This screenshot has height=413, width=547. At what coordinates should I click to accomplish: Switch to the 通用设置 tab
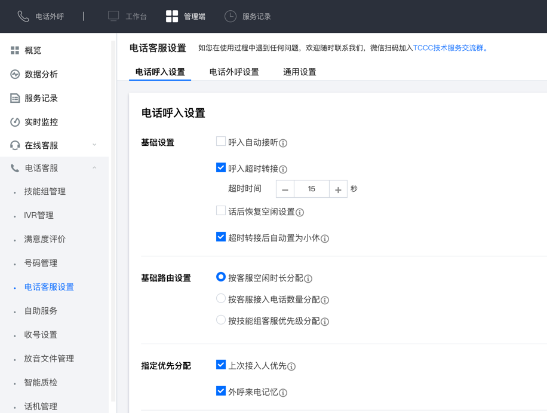click(300, 72)
